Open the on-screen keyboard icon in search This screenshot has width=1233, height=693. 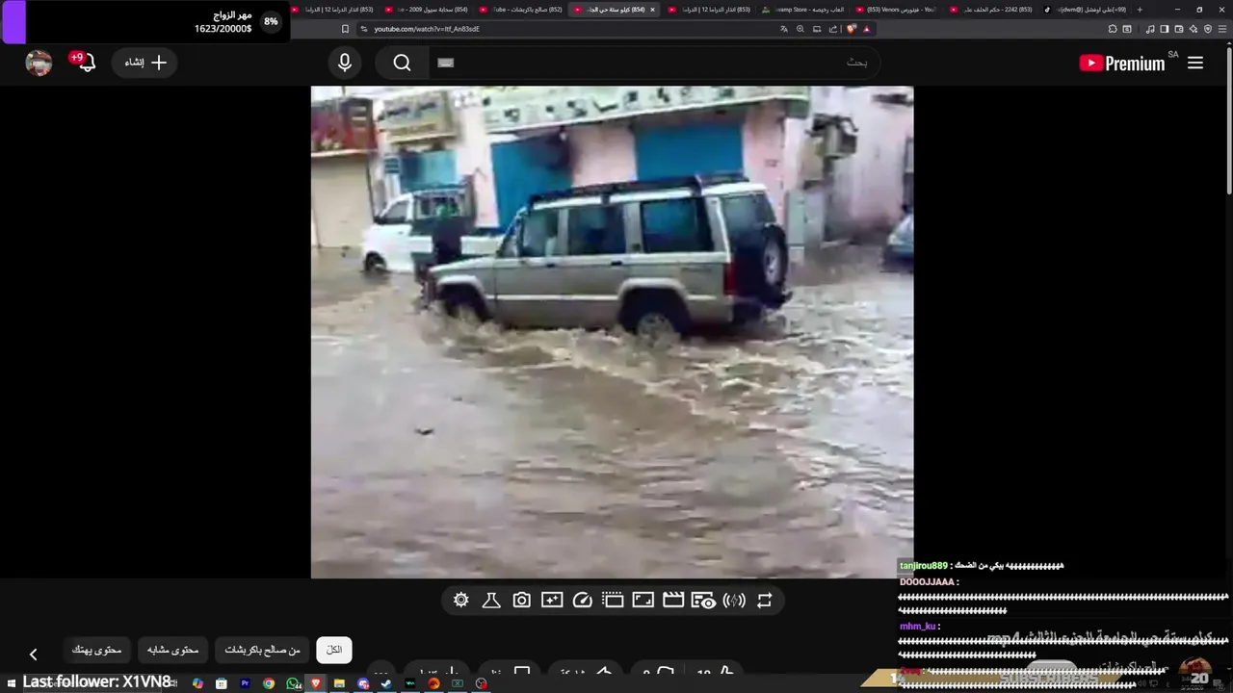445,63
